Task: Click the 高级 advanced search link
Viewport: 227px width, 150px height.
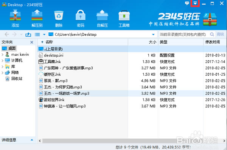Action: pyautogui.click(x=220, y=34)
